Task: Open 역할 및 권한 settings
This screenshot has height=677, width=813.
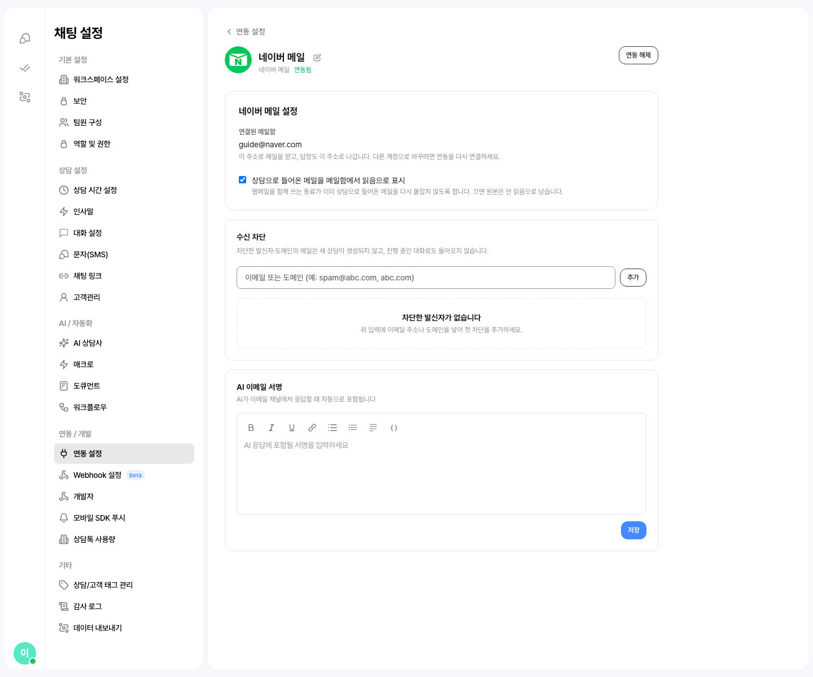Action: pos(124,144)
